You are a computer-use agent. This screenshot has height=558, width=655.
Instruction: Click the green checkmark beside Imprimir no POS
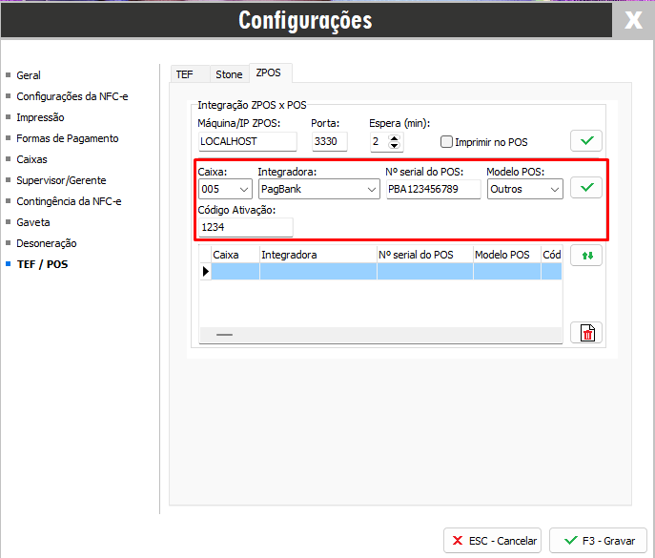point(586,141)
